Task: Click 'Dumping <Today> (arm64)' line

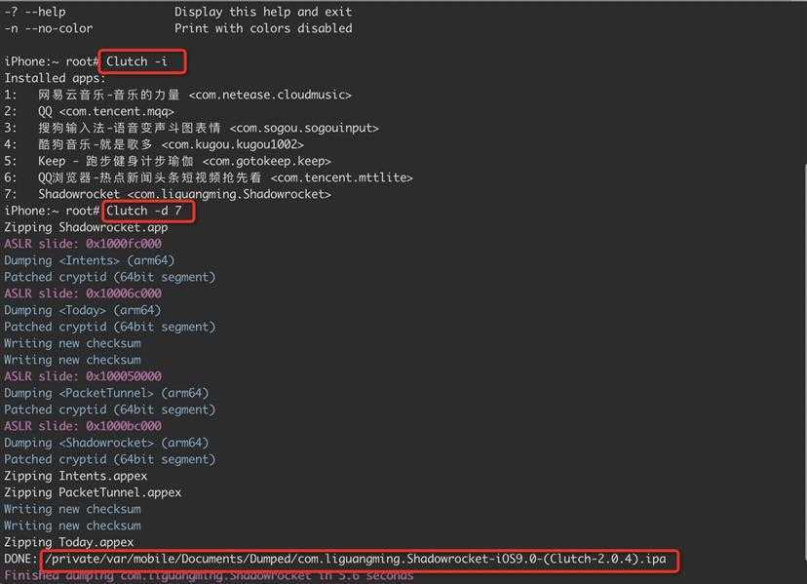Action: coord(82,310)
